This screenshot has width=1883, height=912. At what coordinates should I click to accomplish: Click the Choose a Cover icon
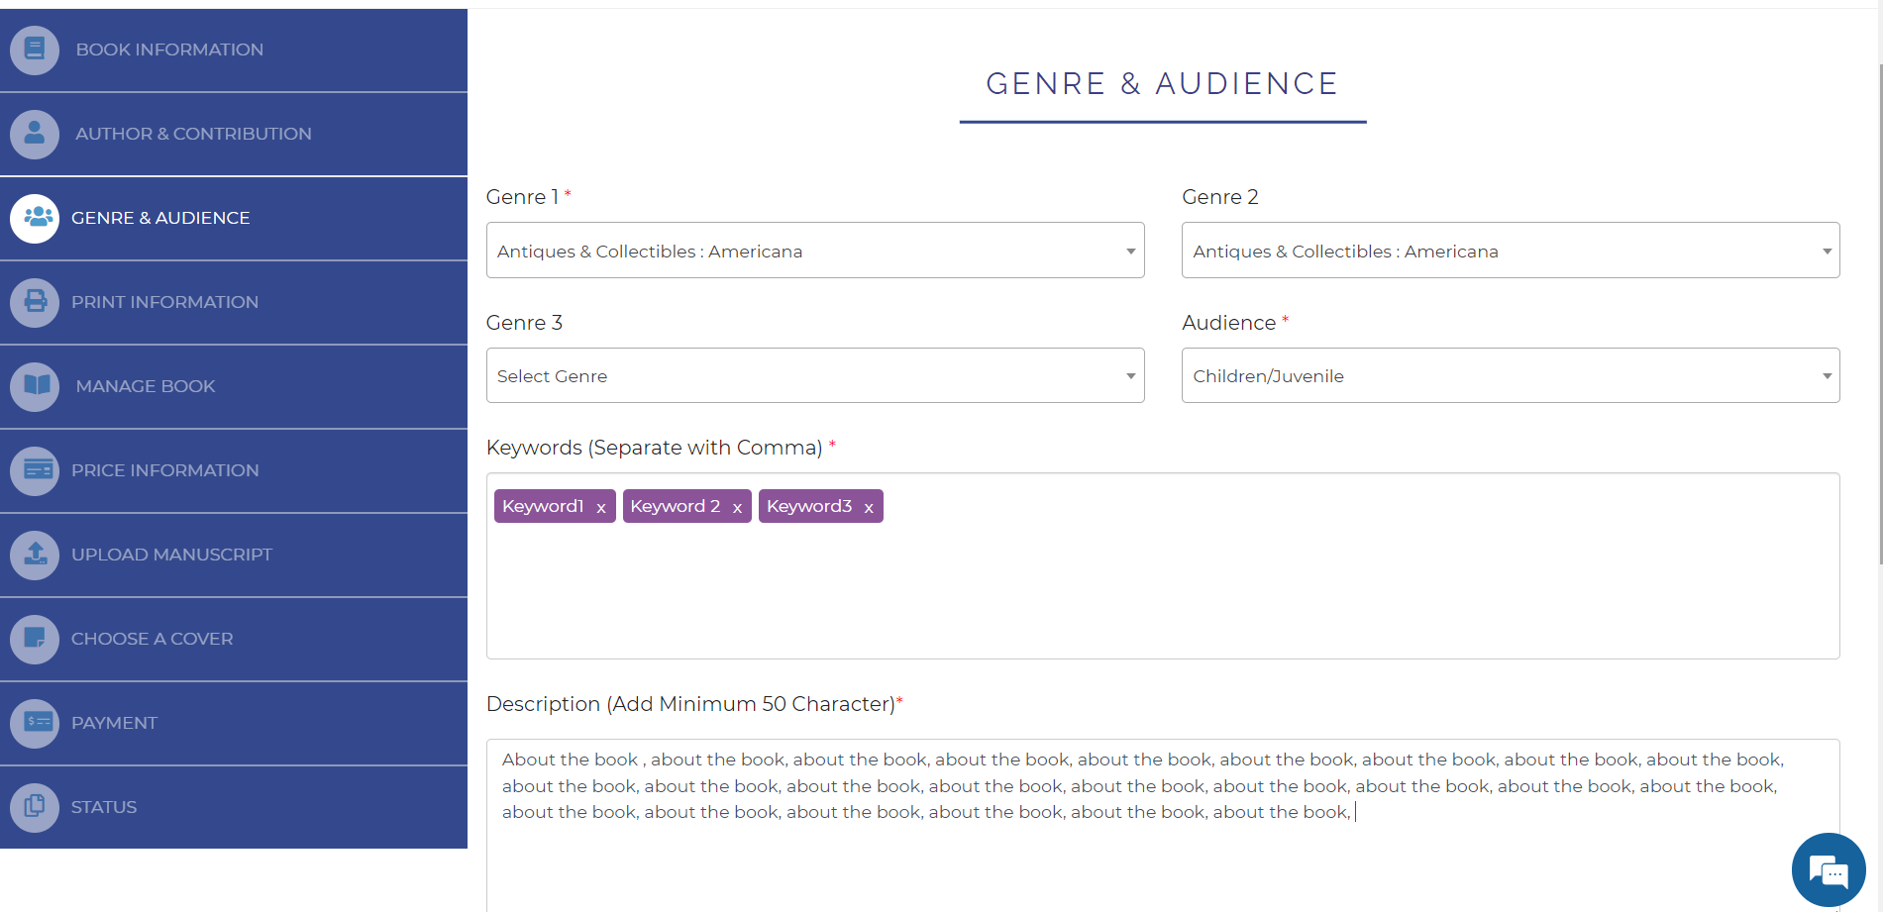click(x=35, y=639)
